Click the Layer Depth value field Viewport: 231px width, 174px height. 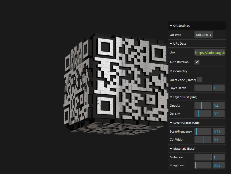[218, 88]
